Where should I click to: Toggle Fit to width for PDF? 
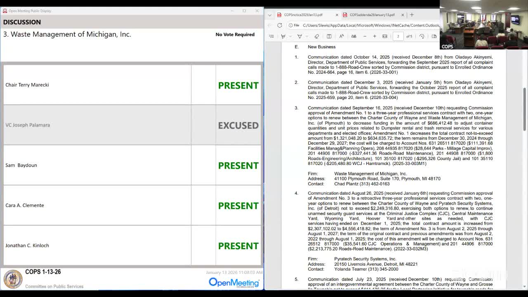[x=385, y=36]
